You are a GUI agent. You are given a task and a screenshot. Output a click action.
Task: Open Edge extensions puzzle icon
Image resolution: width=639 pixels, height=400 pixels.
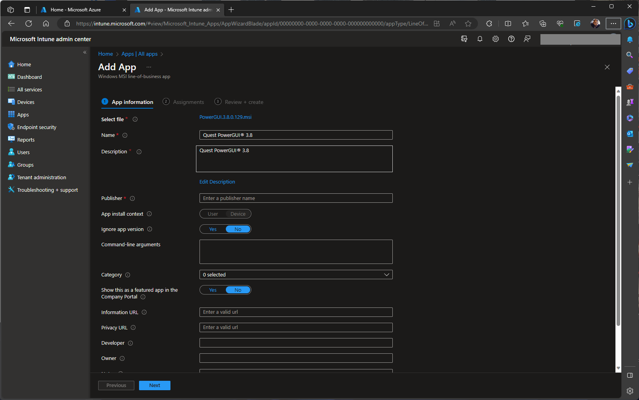pos(489,24)
